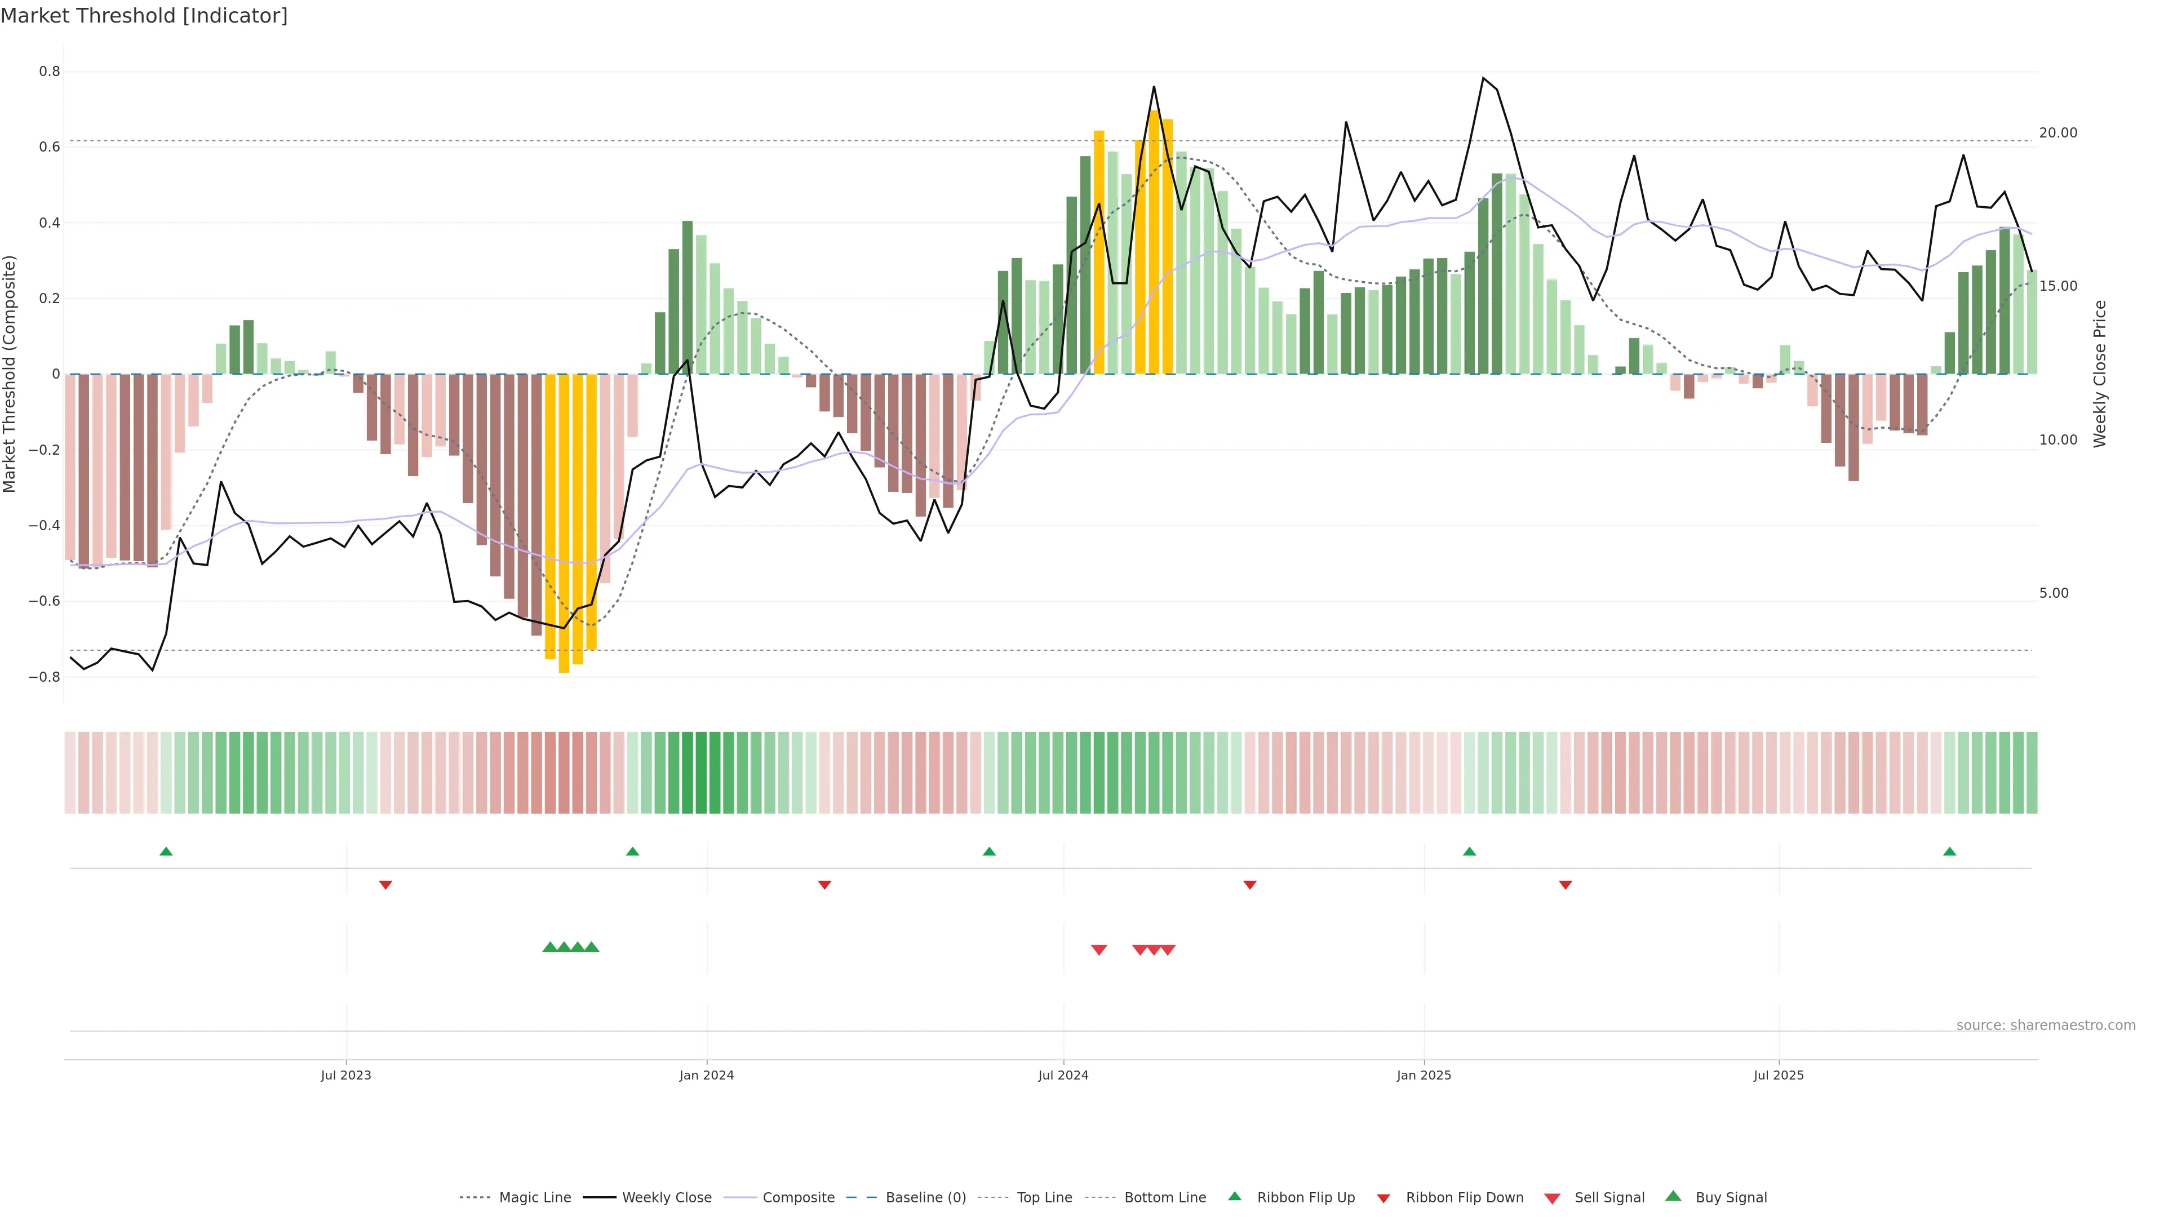2164x1217 pixels.
Task: Click the ribbon flip down marker after Jul 2023
Action: (385, 885)
